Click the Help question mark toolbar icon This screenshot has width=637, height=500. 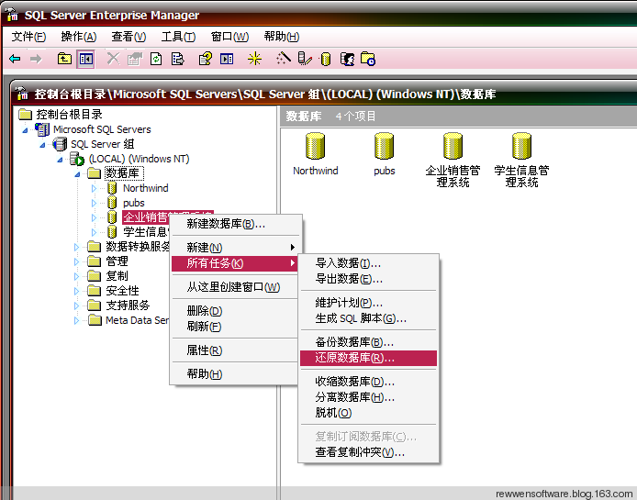click(x=206, y=59)
